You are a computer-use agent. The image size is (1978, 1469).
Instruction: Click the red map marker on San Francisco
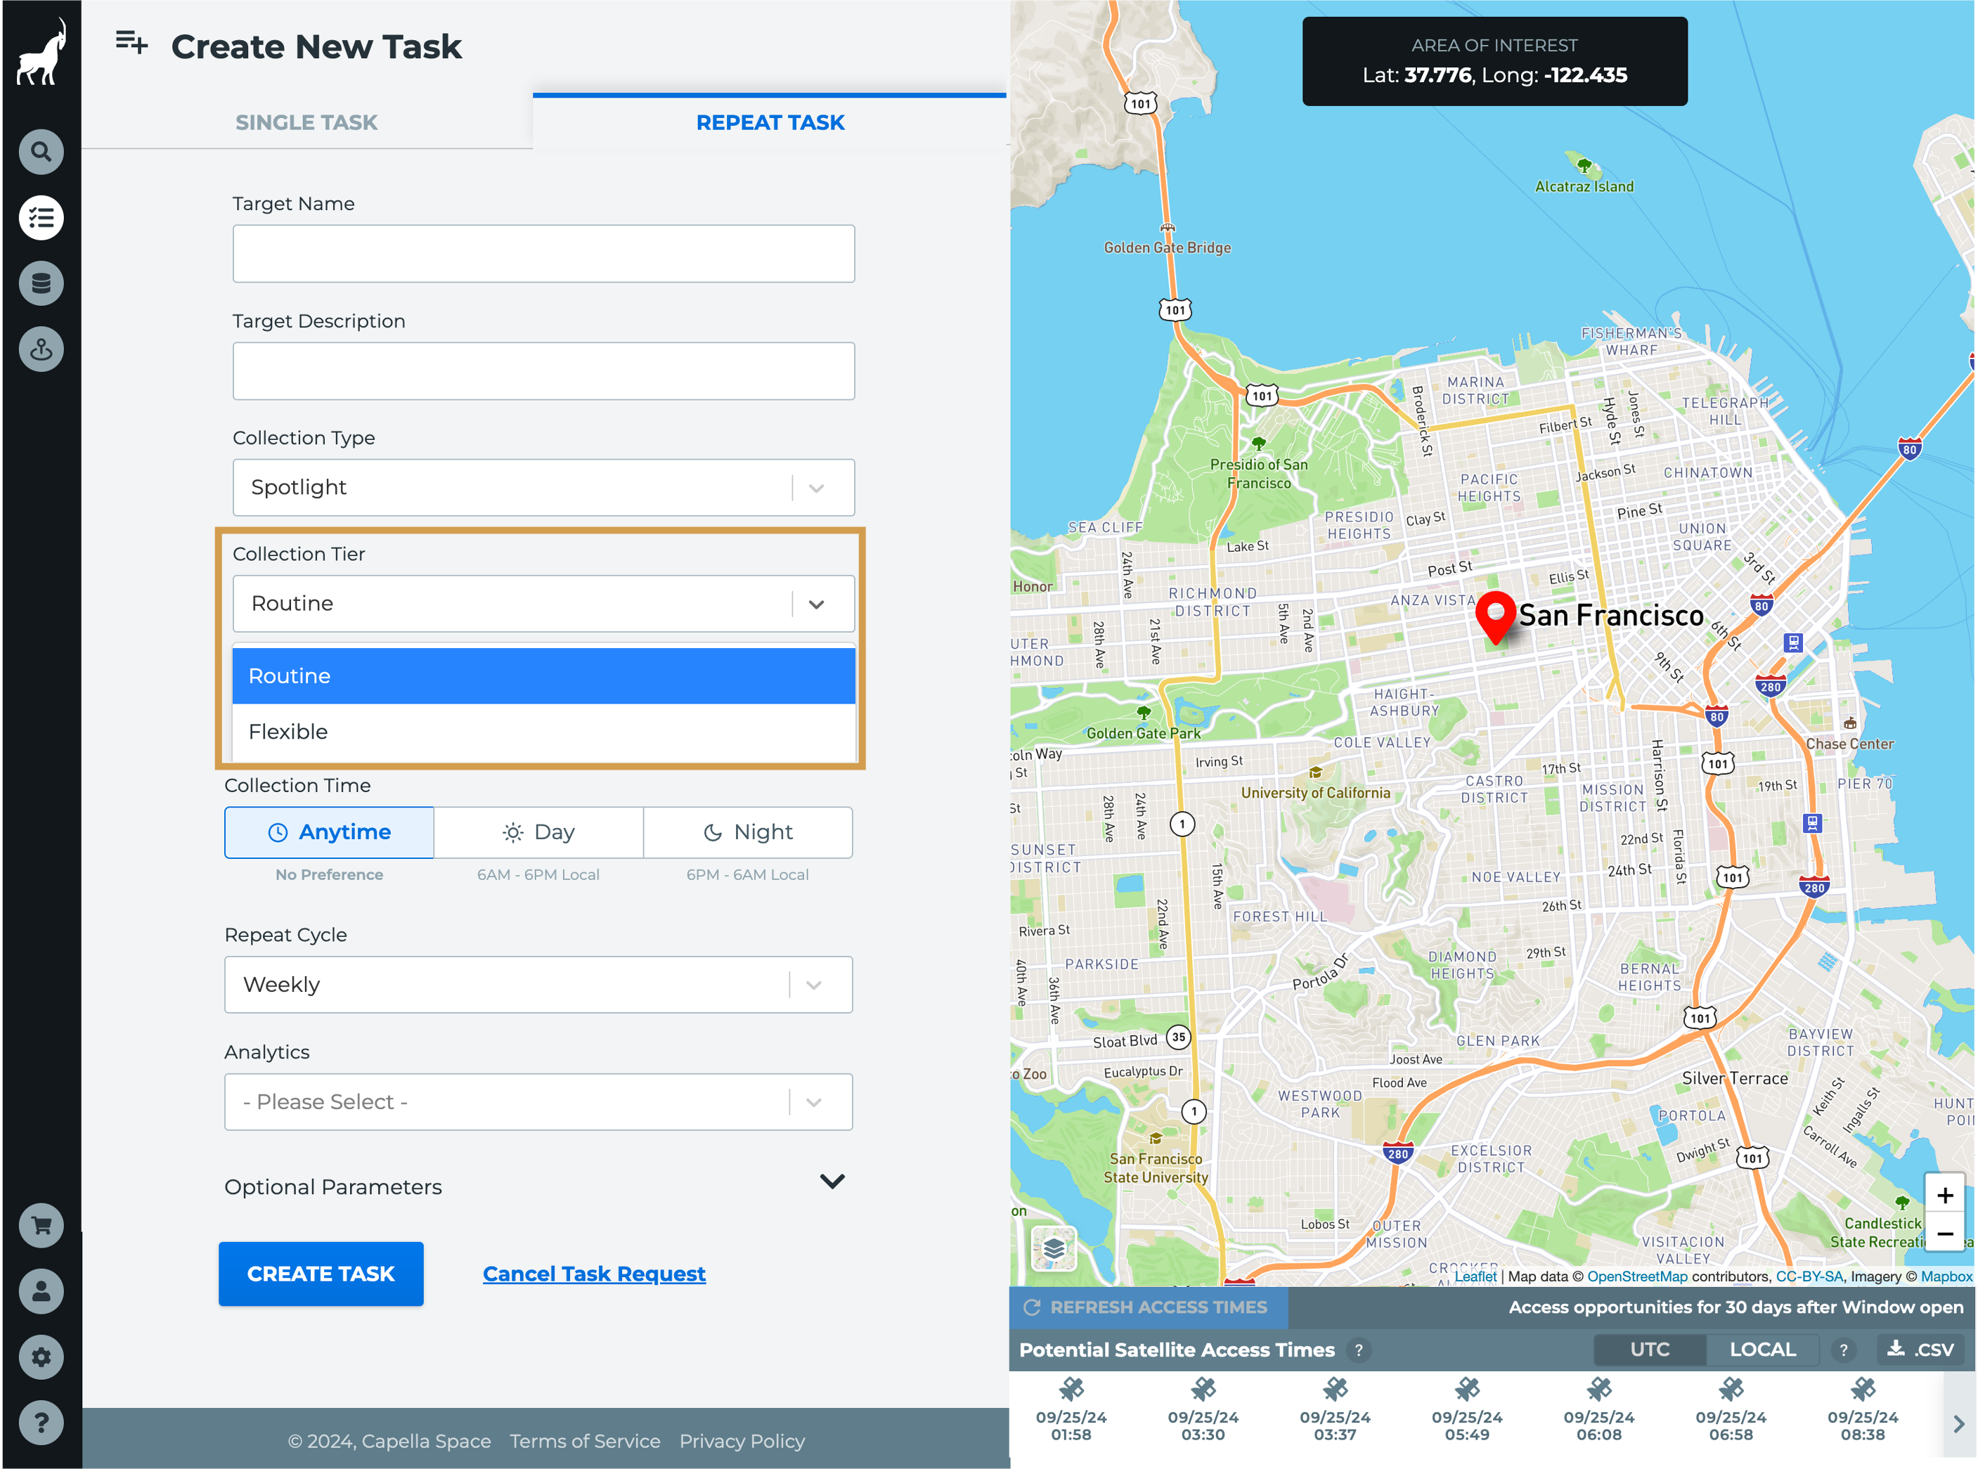[x=1496, y=617]
